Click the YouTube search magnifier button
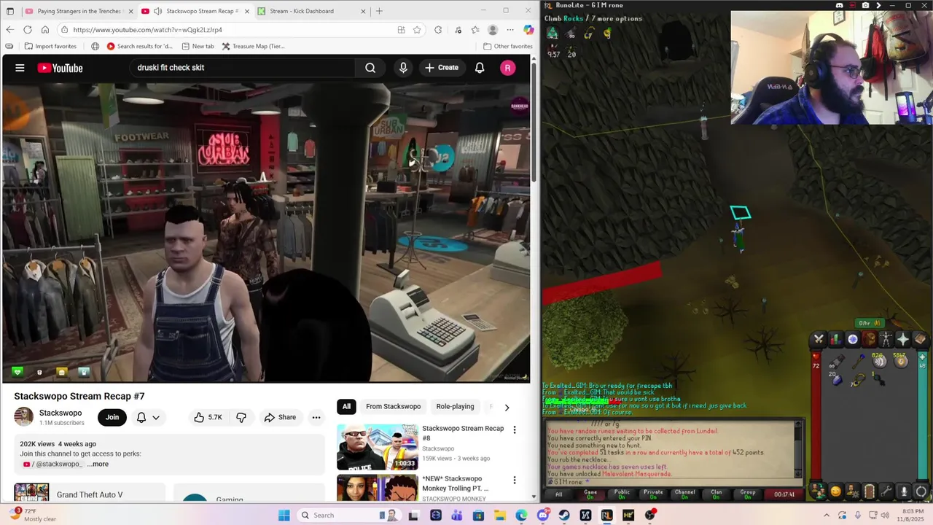Image resolution: width=933 pixels, height=525 pixels. click(370, 68)
